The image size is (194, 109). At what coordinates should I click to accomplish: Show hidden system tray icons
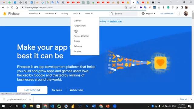click(x=149, y=106)
